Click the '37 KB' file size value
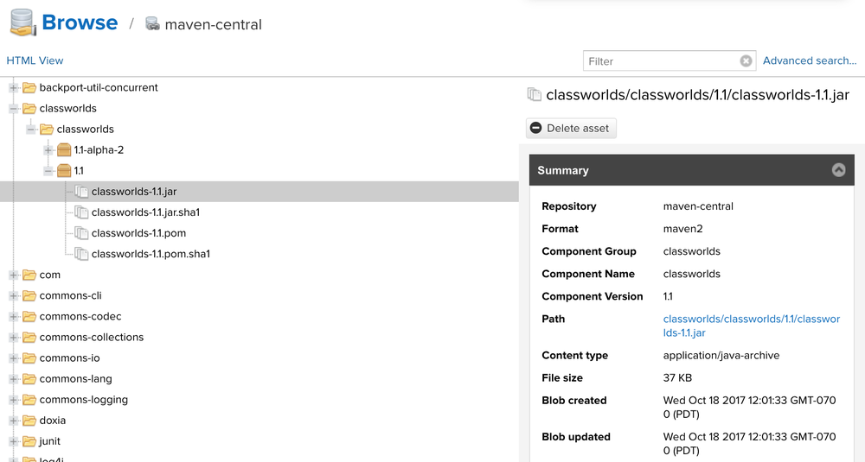 point(677,377)
